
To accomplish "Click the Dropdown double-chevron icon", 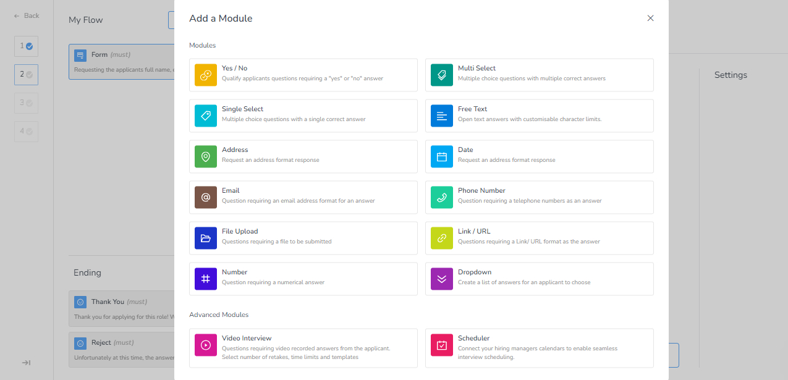I will [442, 279].
